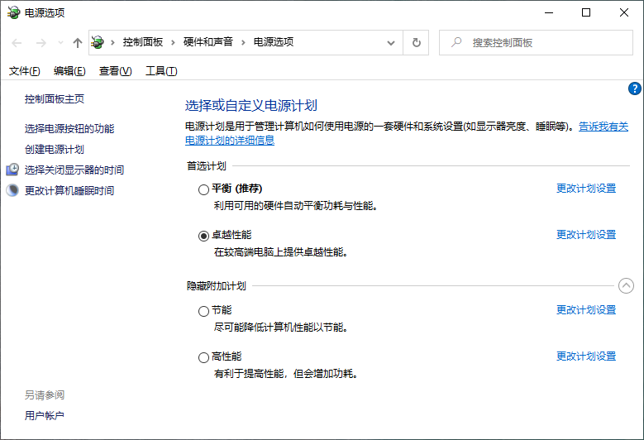Image resolution: width=644 pixels, height=440 pixels.
Task: Open the 文件(F) menu
Action: (x=25, y=71)
